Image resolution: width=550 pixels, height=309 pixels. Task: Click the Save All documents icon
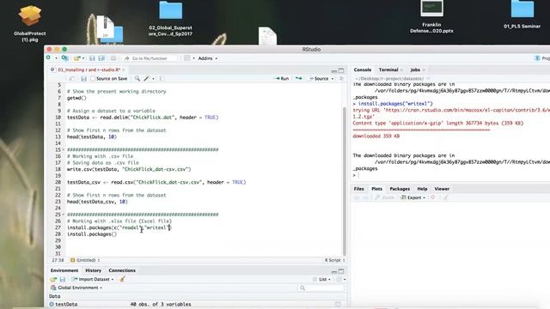point(101,58)
